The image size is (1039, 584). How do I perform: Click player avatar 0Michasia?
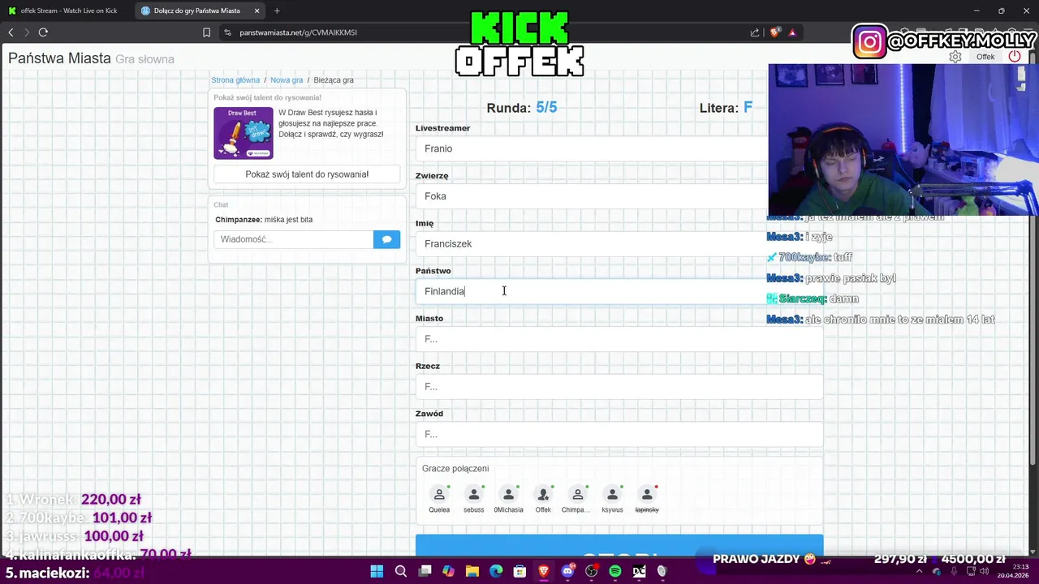pos(508,494)
